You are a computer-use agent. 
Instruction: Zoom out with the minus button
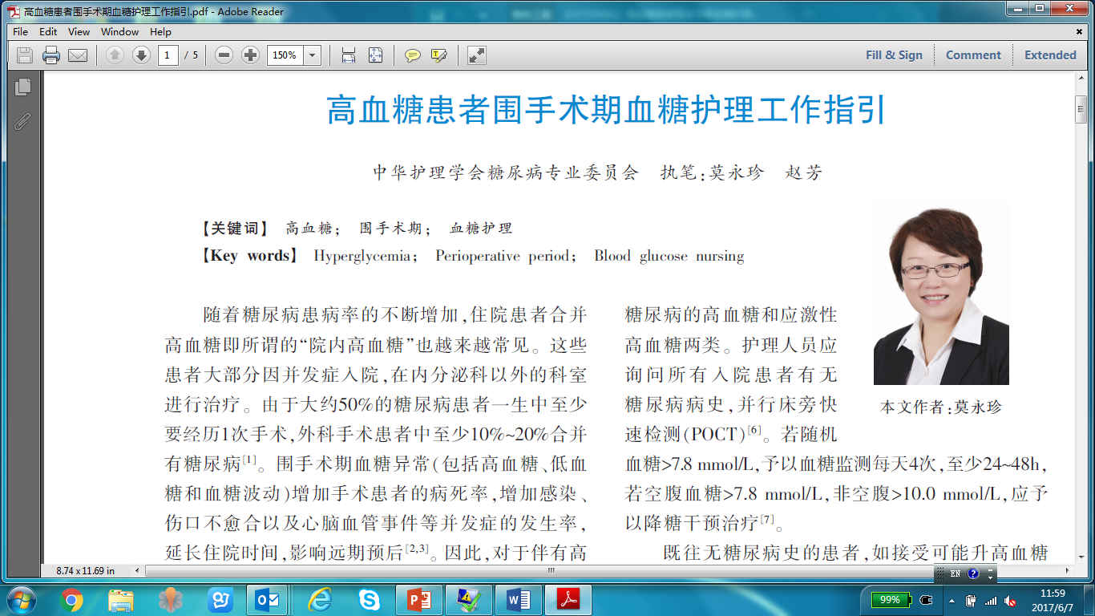[224, 55]
